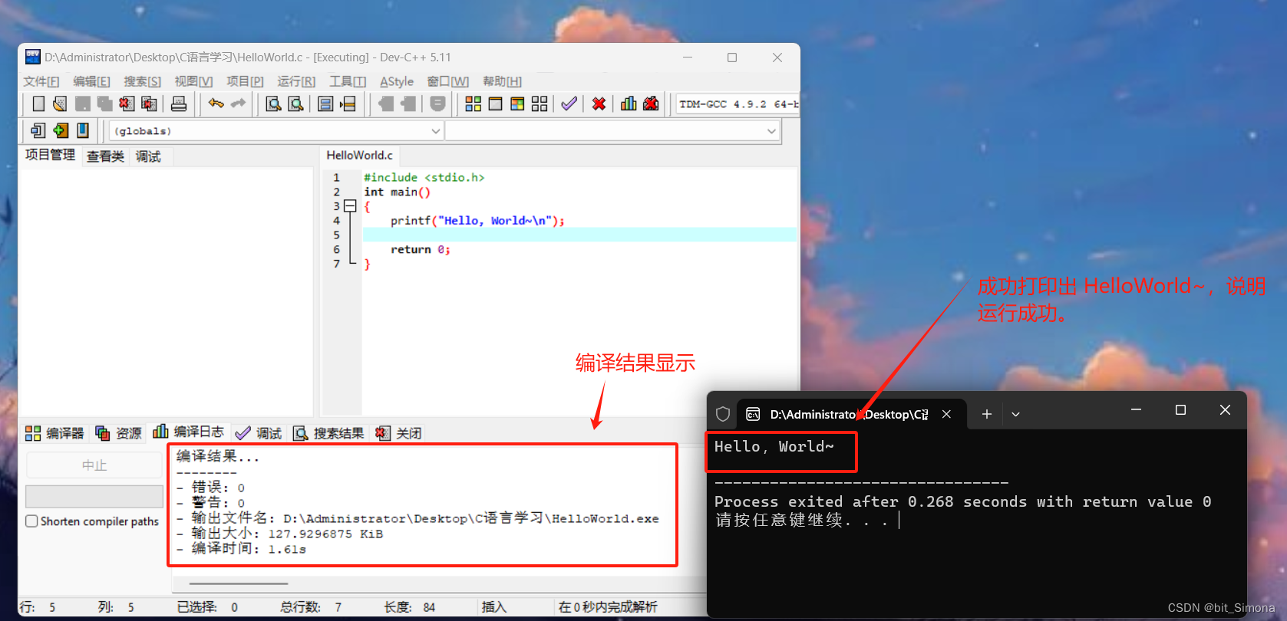
Task: Open the 项目[P] menu
Action: (245, 81)
